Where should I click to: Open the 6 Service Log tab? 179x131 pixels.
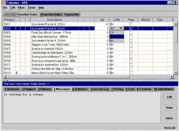(100, 89)
